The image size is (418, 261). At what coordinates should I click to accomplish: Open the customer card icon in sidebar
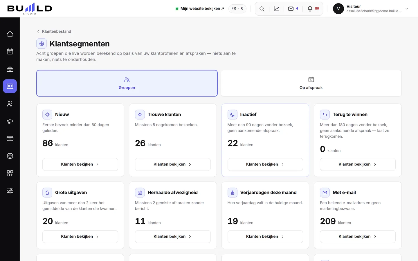pos(10,86)
